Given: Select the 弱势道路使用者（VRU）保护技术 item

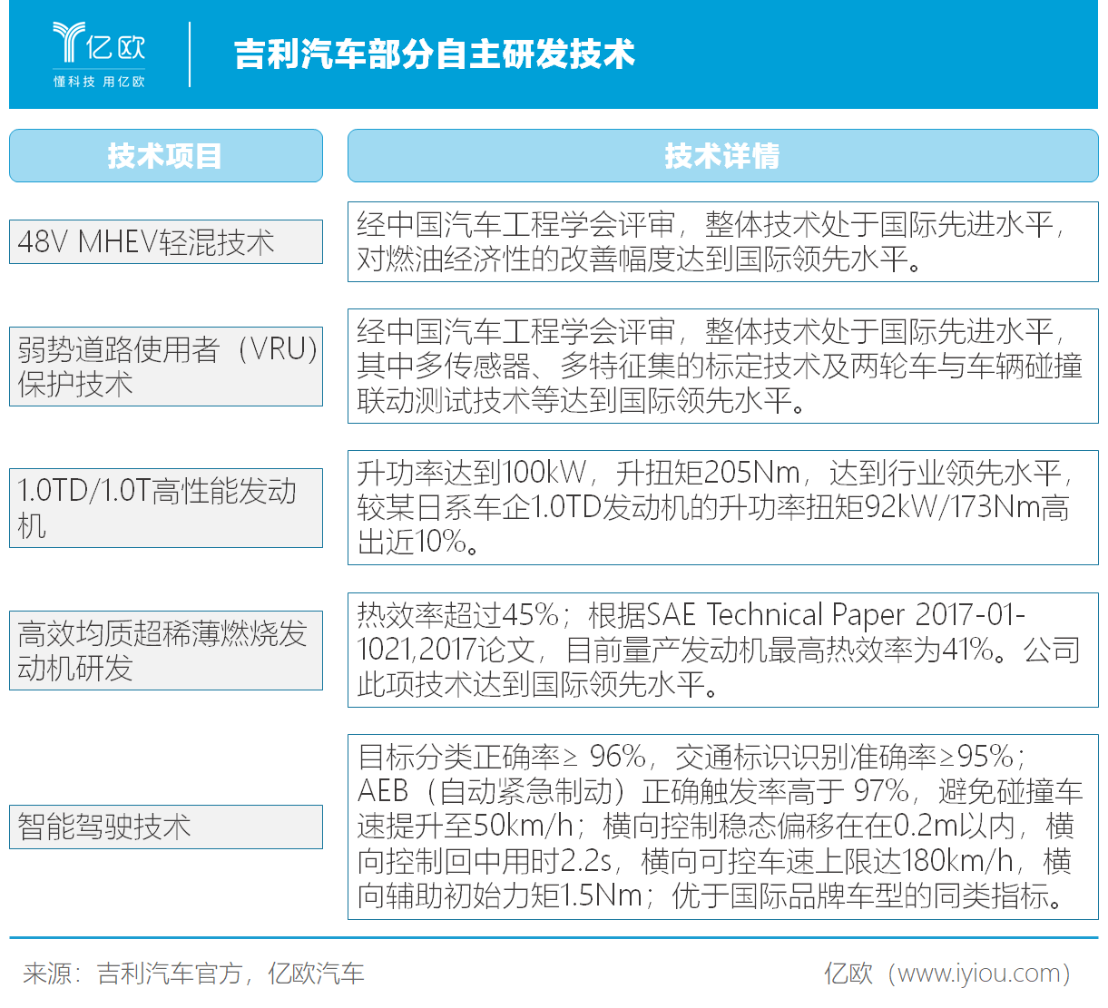Looking at the screenshot, I should tap(165, 366).
